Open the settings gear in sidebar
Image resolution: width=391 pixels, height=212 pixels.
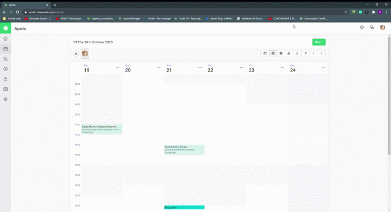click(x=6, y=99)
